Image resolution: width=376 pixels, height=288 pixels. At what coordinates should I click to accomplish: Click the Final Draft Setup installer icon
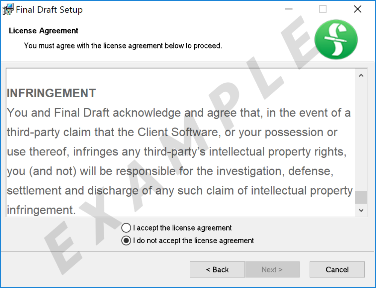point(8,9)
